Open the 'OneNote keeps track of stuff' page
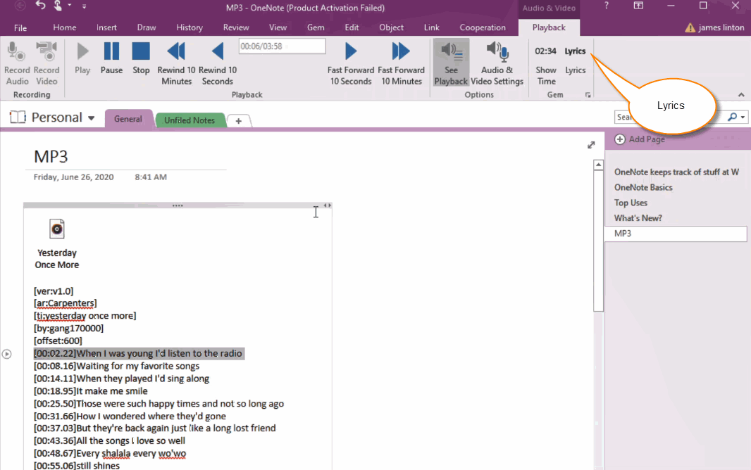This screenshot has width=751, height=470. tap(676, 172)
